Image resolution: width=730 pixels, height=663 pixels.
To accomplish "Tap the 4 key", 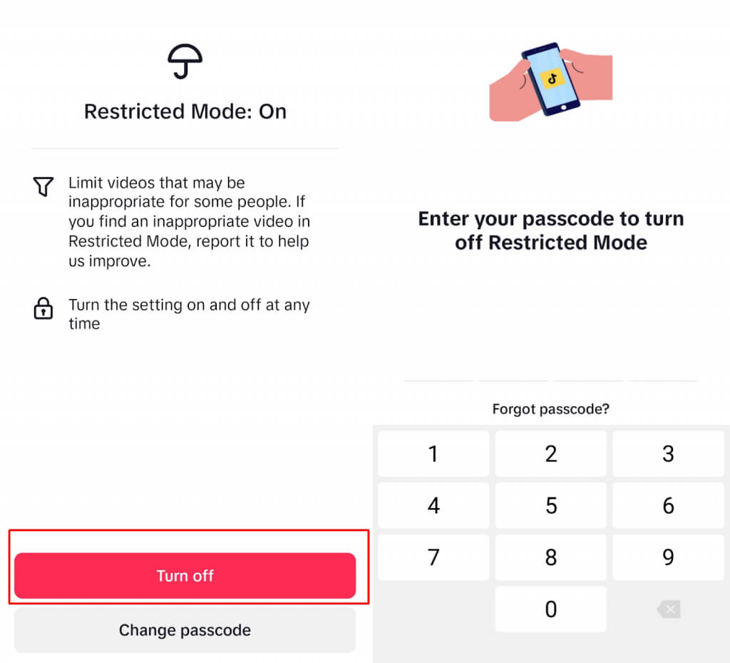I will coord(433,506).
